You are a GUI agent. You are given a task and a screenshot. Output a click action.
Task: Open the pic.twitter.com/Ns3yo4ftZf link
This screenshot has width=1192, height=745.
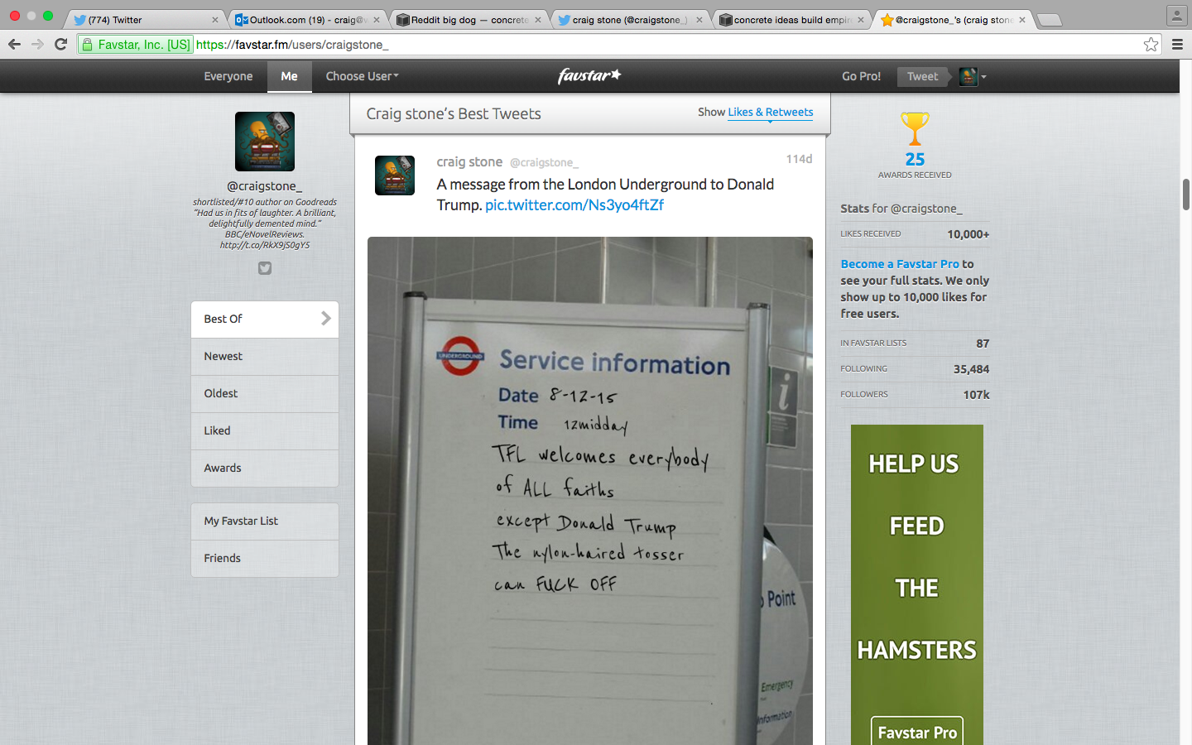coord(574,205)
